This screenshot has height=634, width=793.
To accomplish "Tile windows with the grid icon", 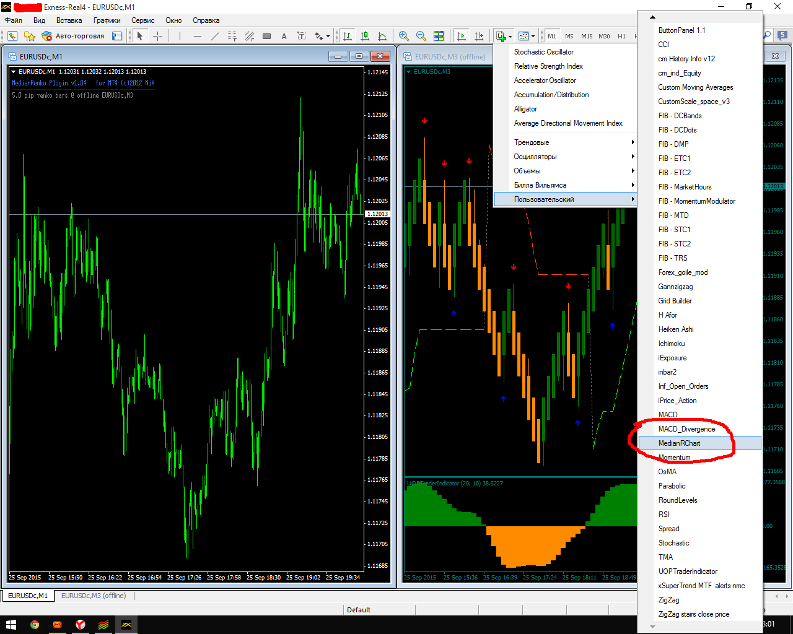I will click(x=439, y=36).
